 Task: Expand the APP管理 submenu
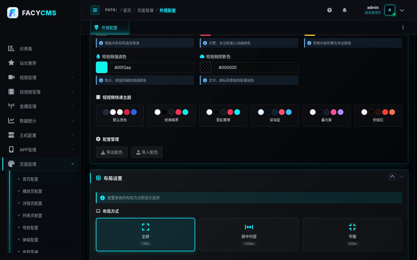pos(41,150)
